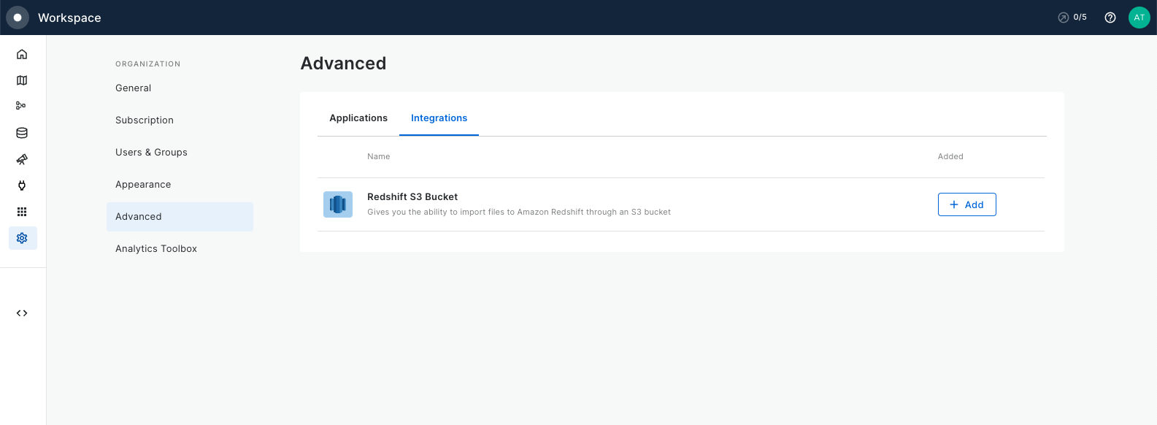
Task: Click the 0/5 quota indicator
Action: pos(1072,18)
